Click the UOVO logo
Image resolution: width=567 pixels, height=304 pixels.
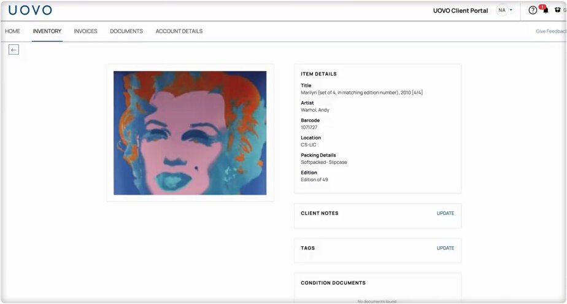[31, 10]
